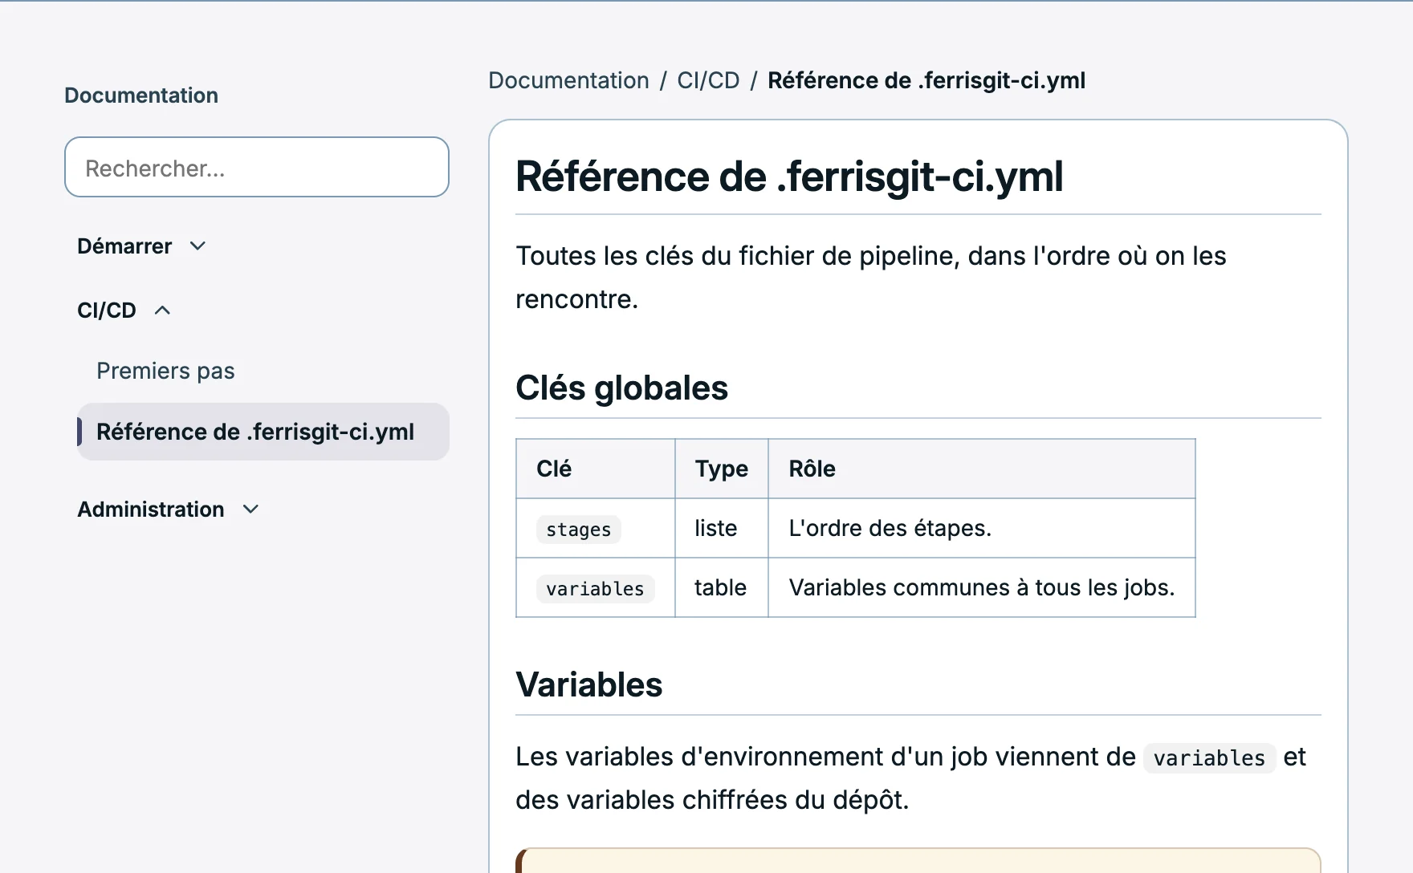Click the 'Clés globales' heading
The image size is (1413, 873).
[622, 388]
